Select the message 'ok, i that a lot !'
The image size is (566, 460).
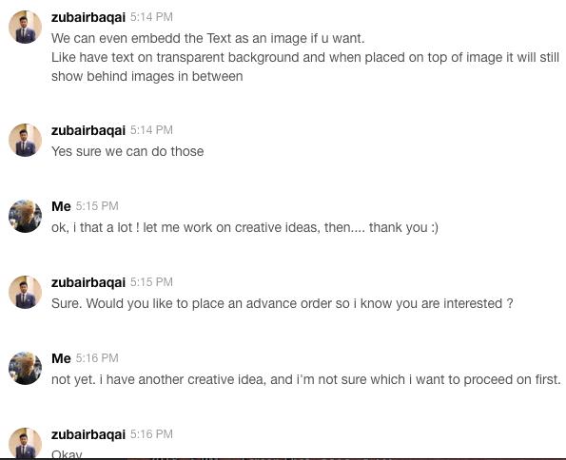click(244, 228)
